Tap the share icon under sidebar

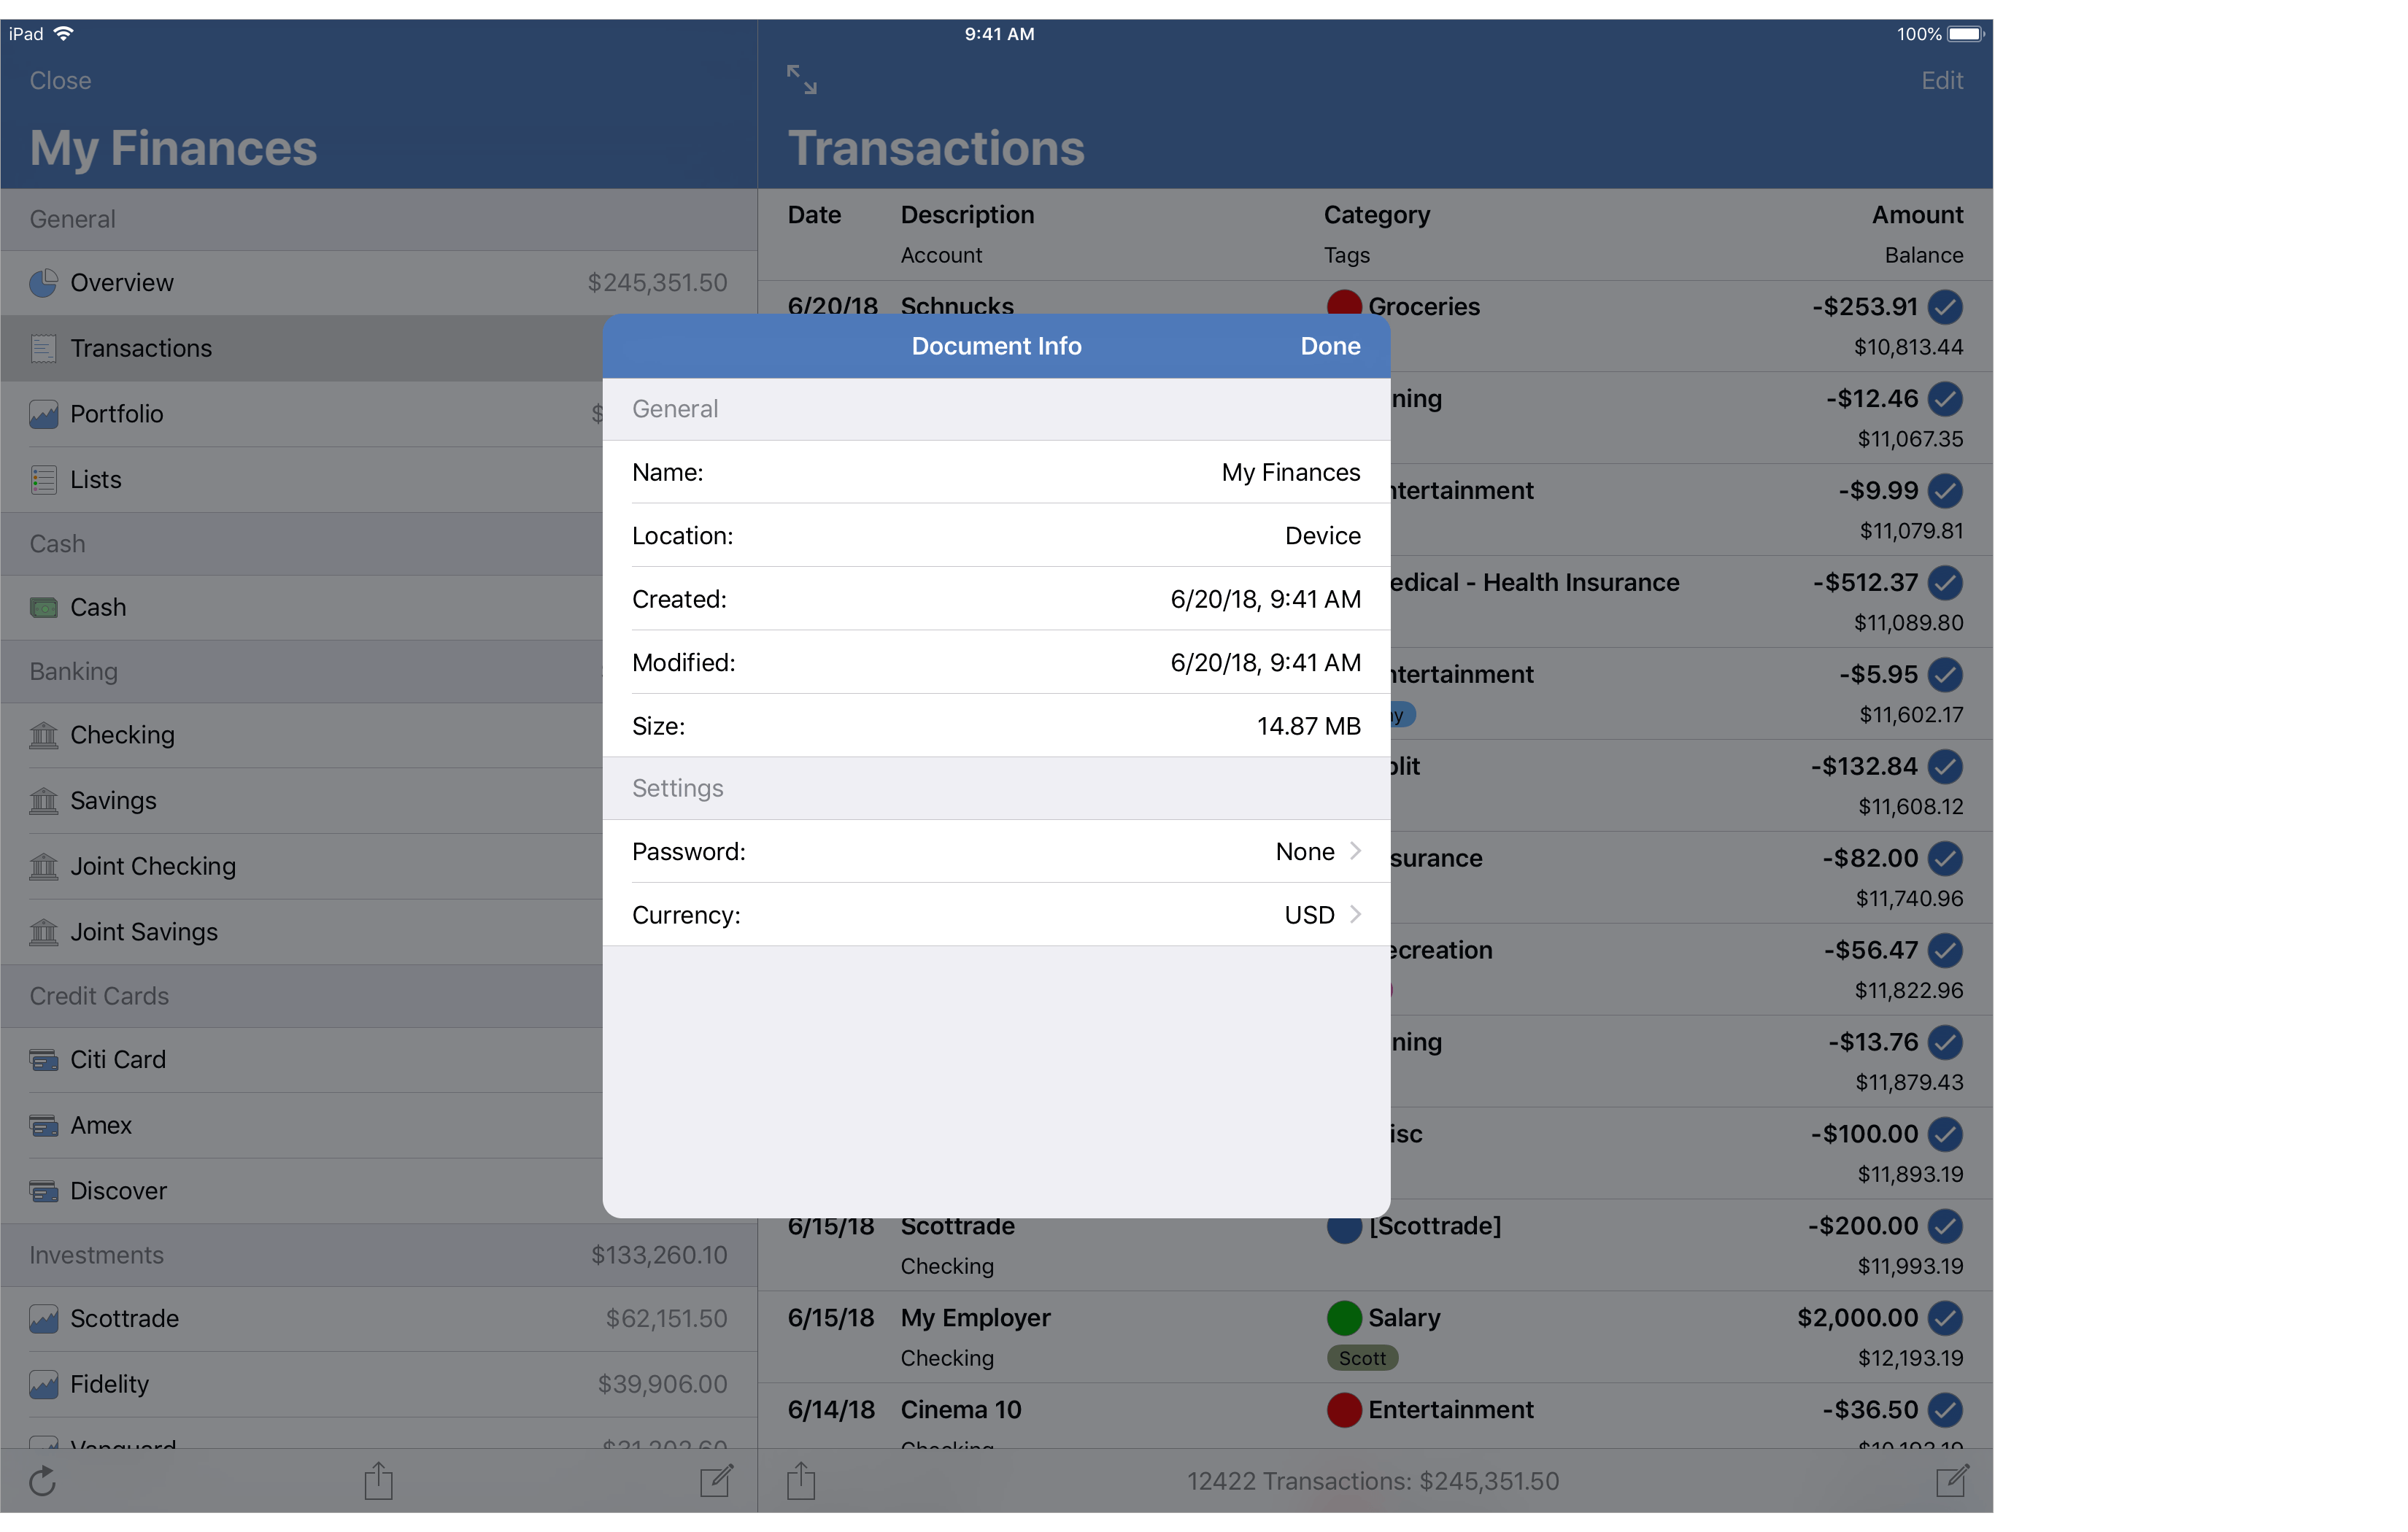tap(378, 1481)
